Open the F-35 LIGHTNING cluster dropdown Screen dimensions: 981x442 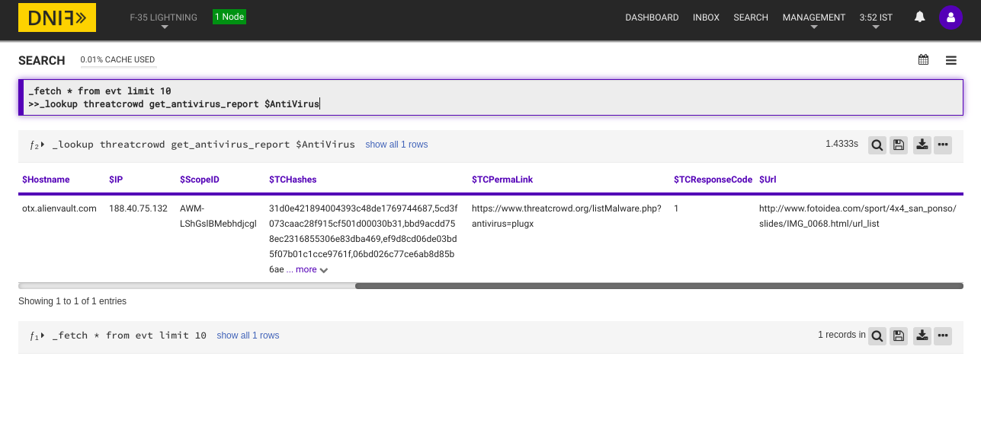164,21
